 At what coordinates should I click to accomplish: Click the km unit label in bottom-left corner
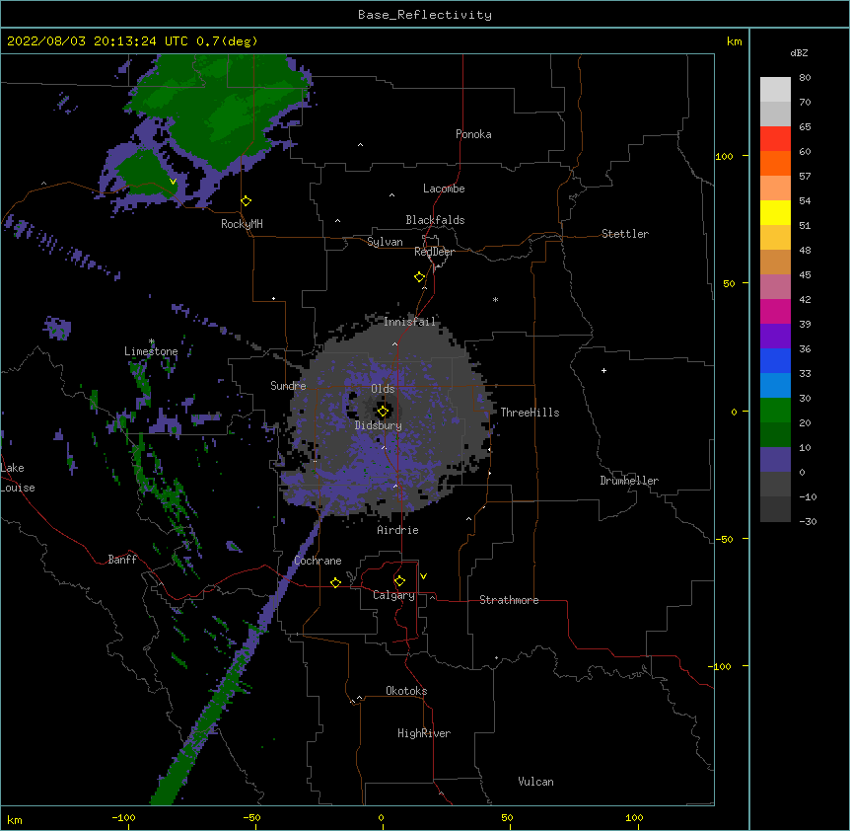coord(15,819)
